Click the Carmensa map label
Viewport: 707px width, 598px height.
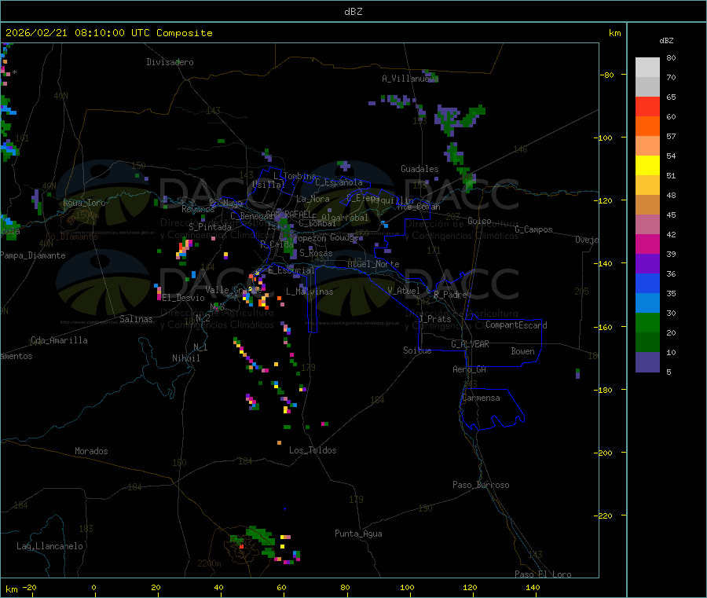[x=481, y=398]
